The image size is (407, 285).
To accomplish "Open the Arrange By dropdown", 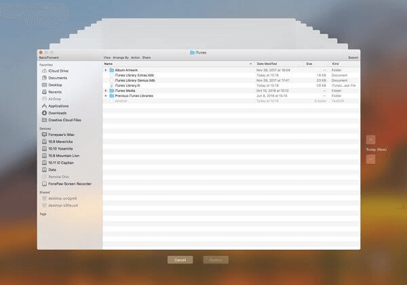I will point(121,58).
